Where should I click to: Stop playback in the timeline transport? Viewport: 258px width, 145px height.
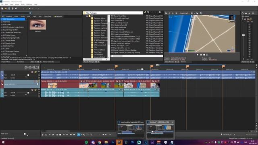pos(60,135)
